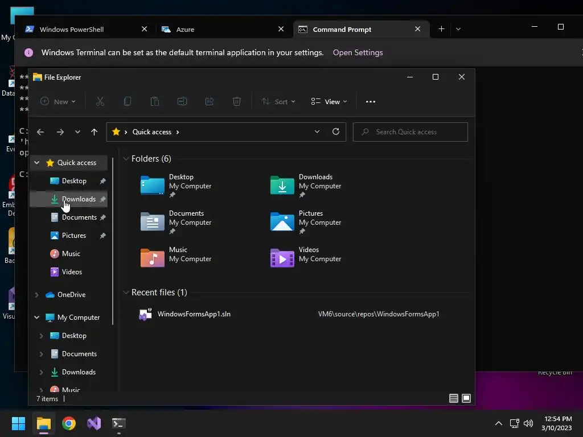Go up one level with up arrow
The image size is (583, 437).
94,132
